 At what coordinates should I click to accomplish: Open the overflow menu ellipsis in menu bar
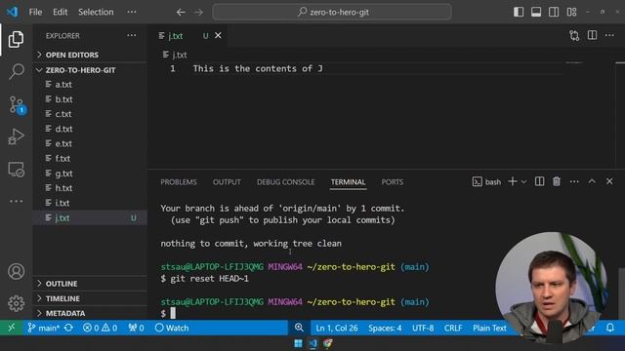(132, 12)
